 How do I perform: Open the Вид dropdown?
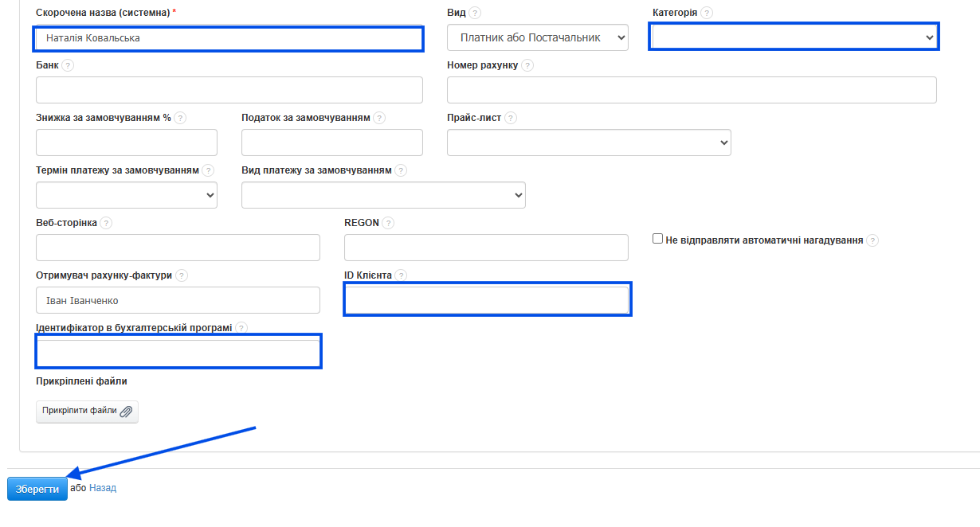(537, 37)
